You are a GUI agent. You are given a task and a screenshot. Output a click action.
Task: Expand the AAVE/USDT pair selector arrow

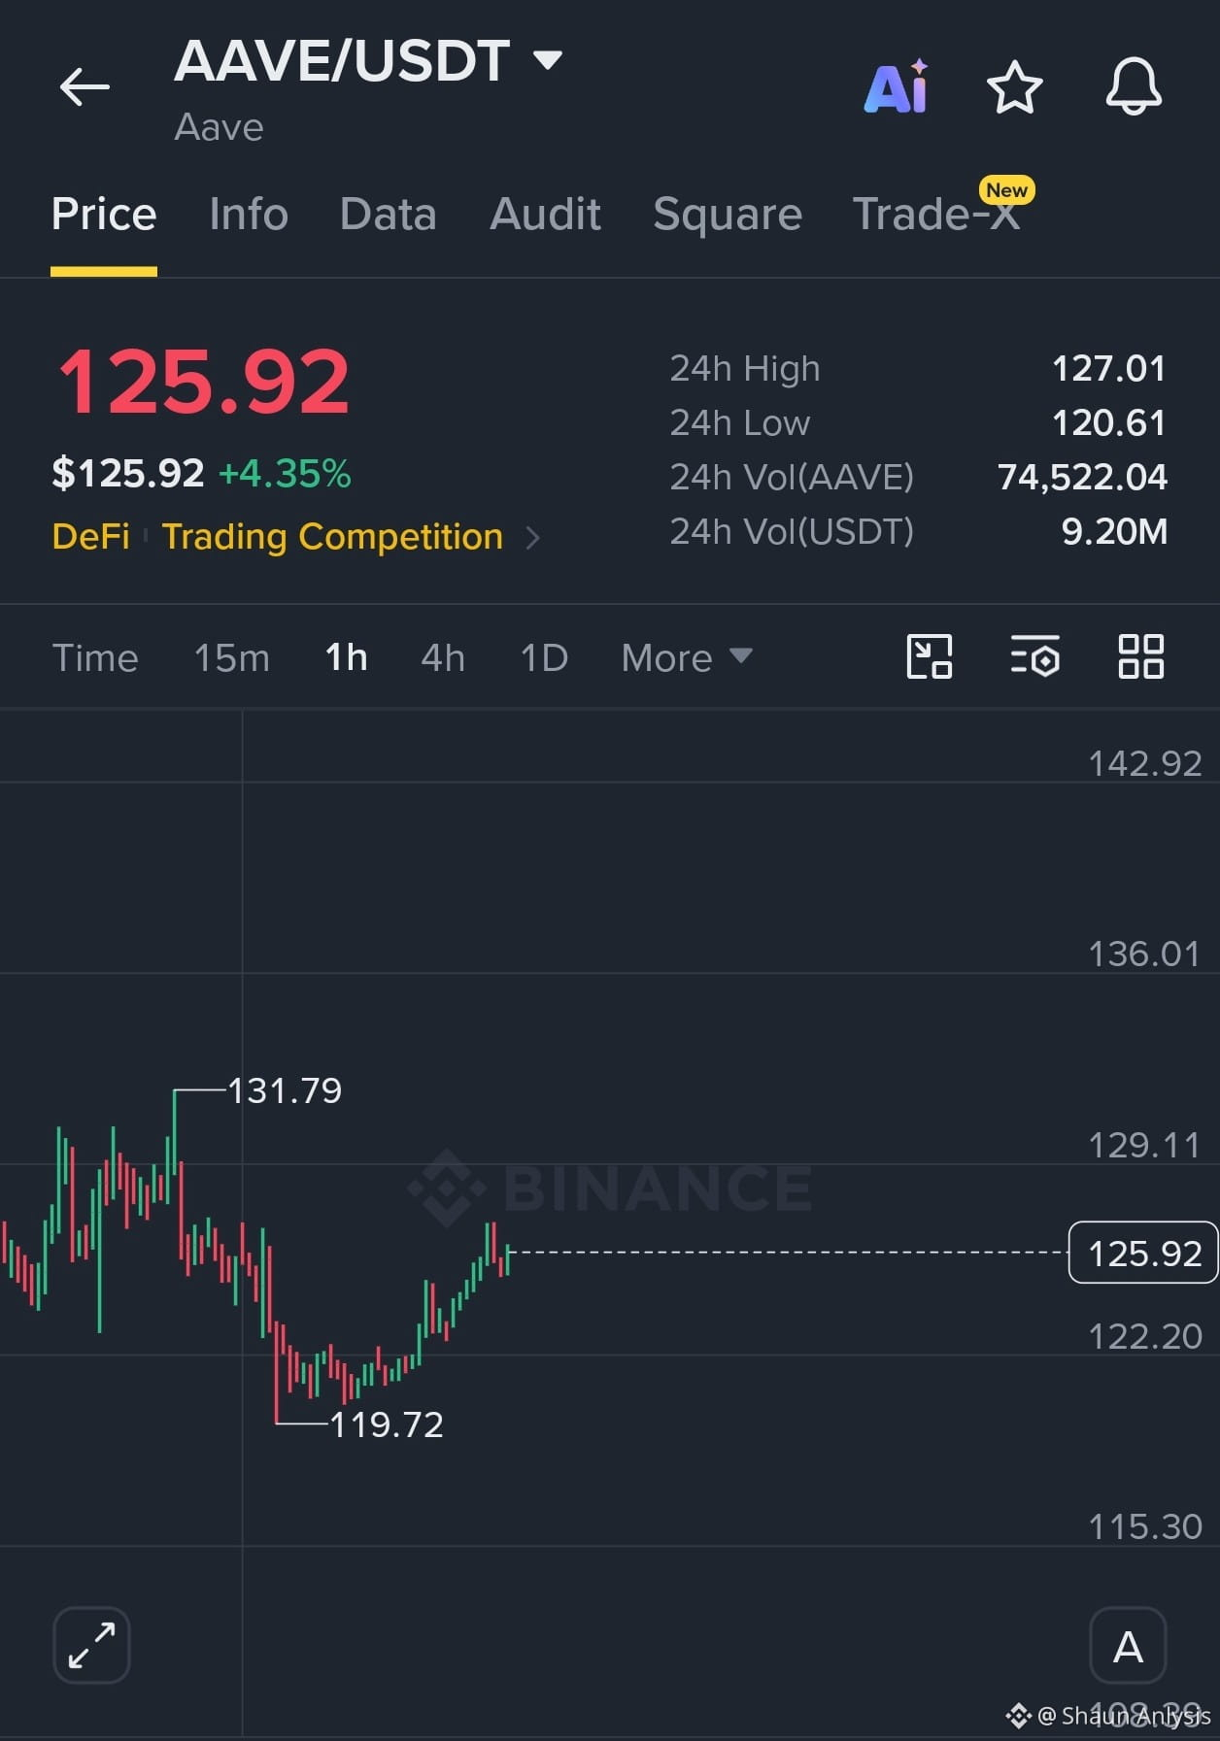[548, 60]
